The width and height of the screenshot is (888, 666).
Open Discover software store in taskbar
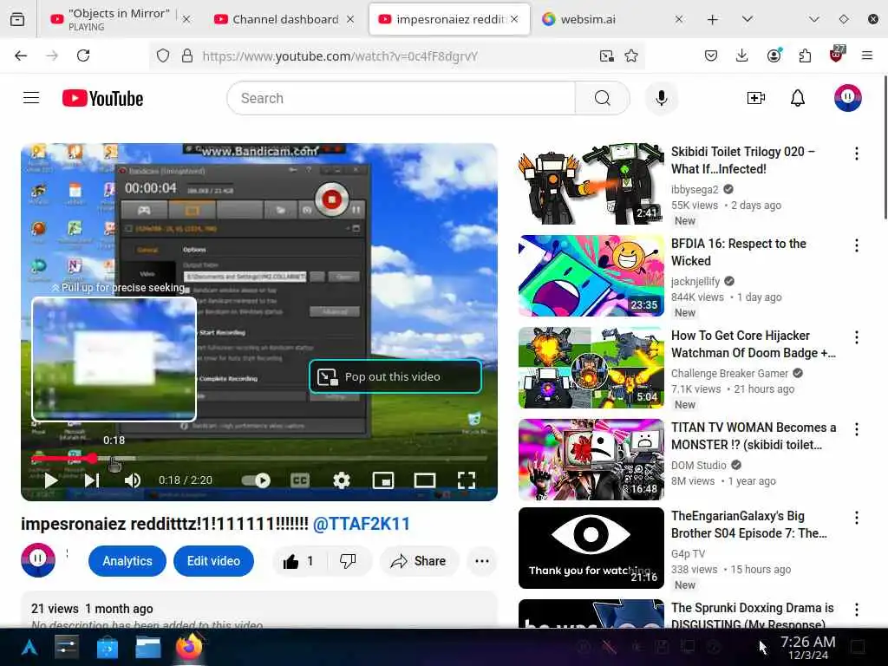[107, 647]
